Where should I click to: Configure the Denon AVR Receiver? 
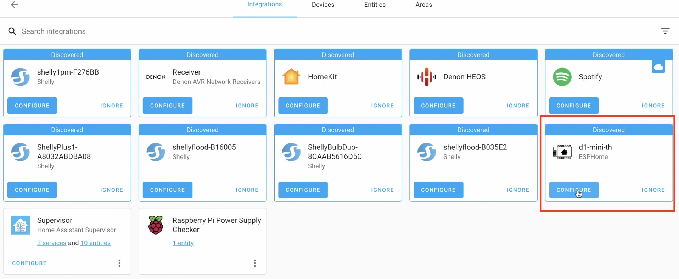168,106
